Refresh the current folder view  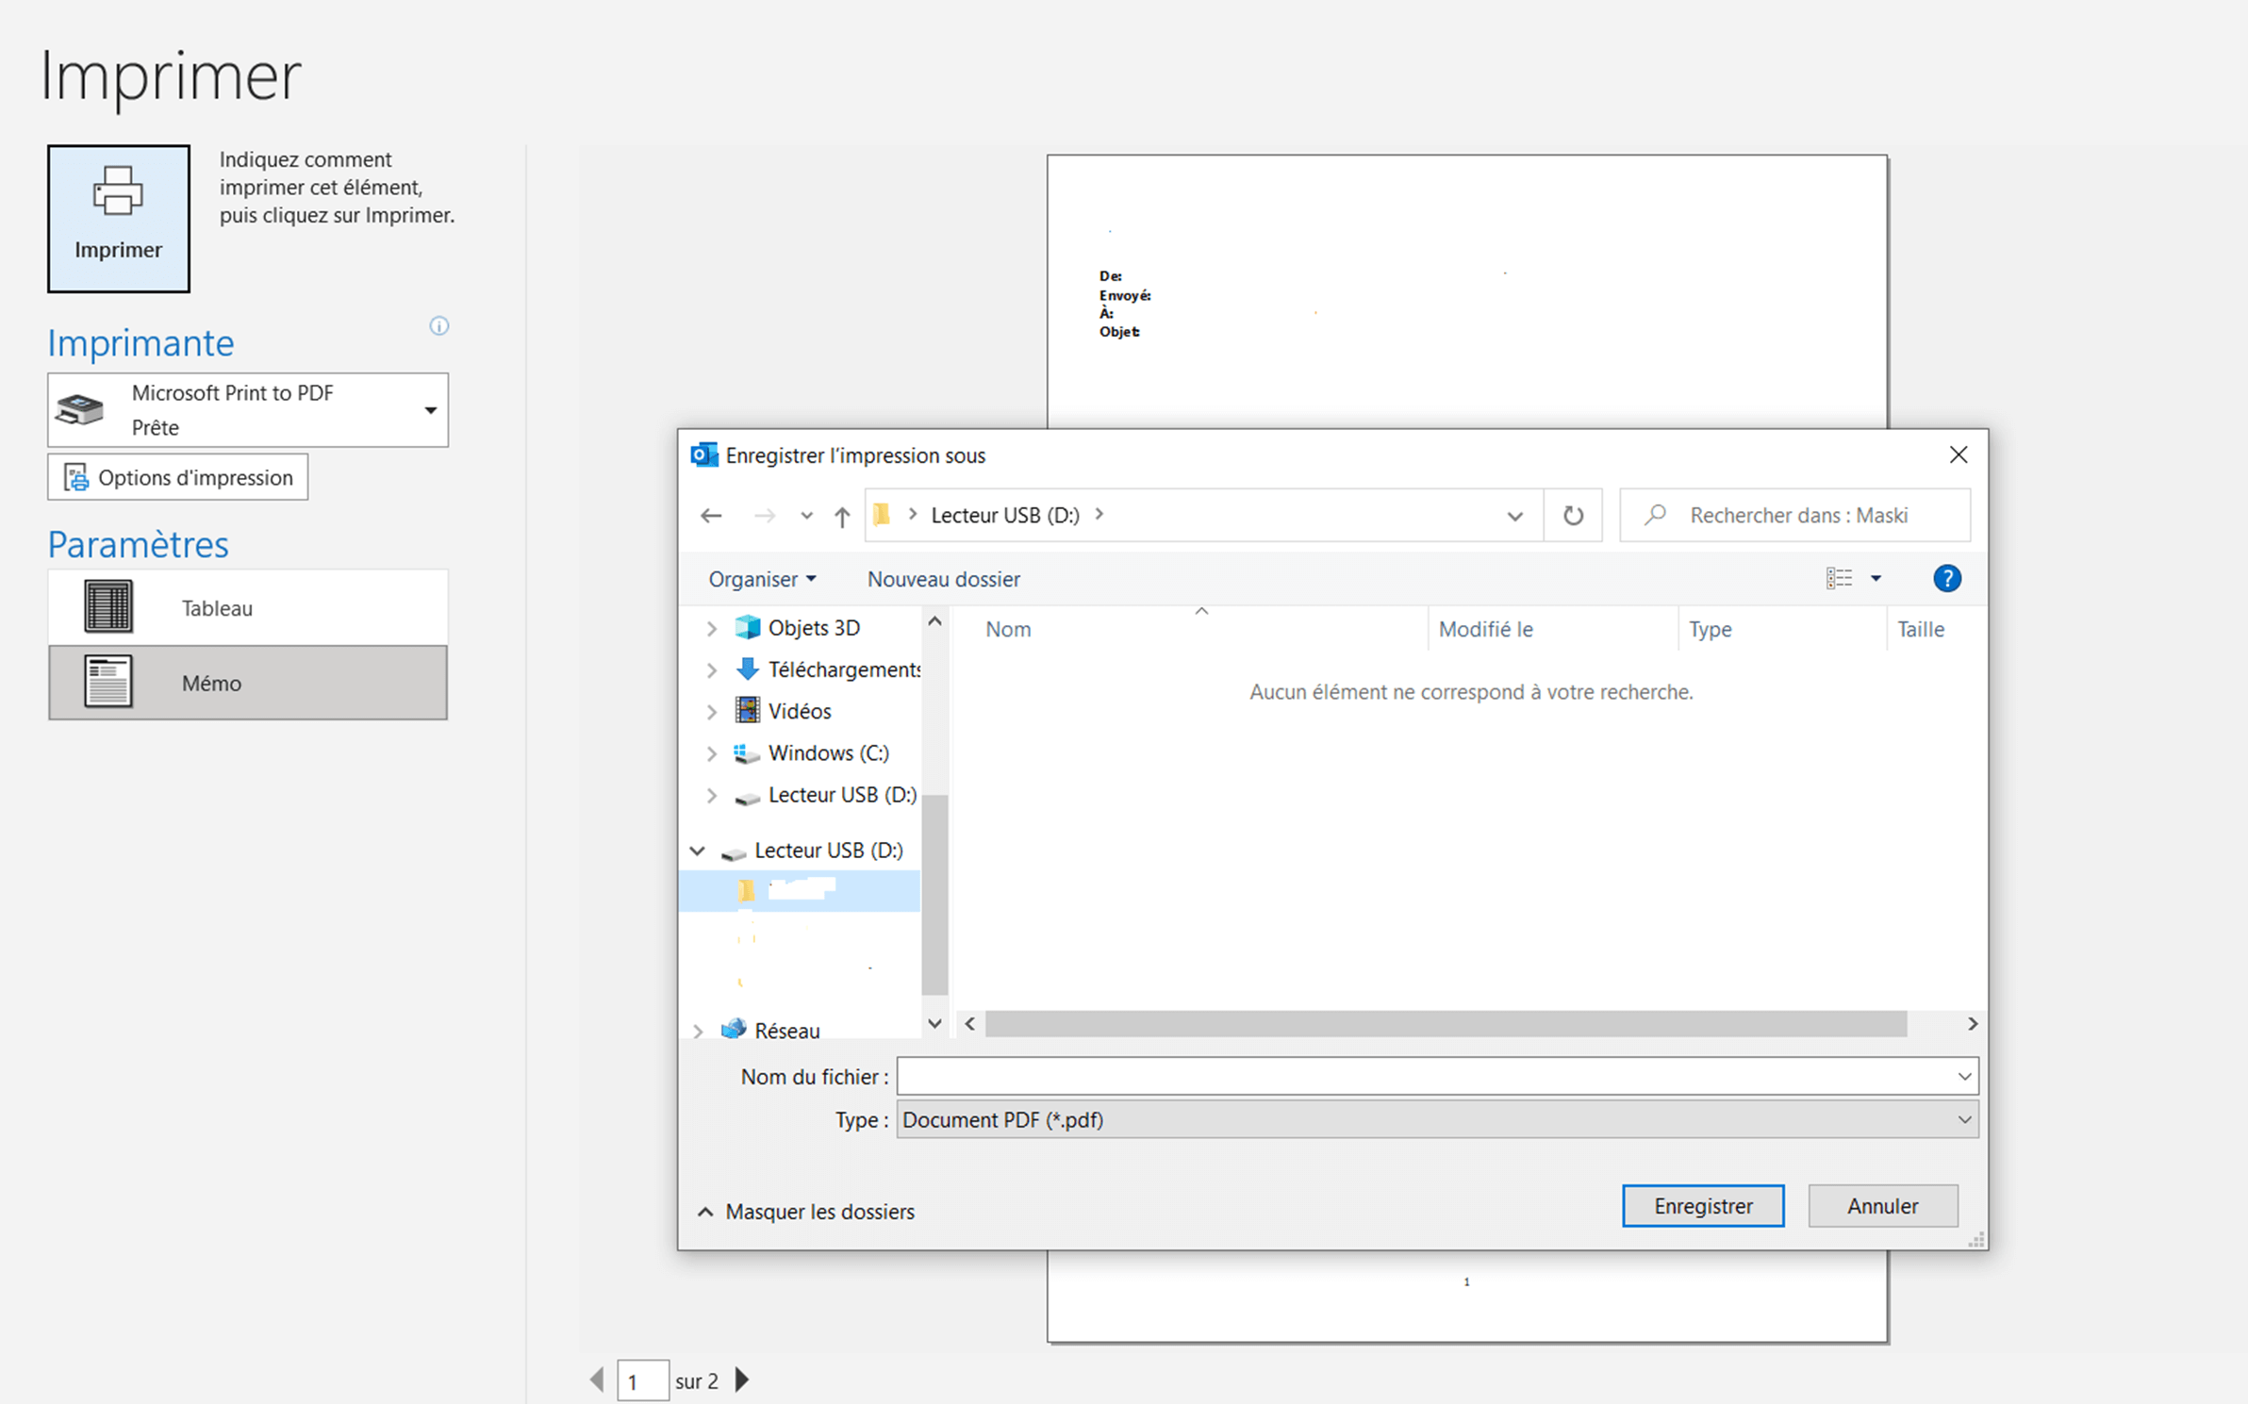point(1573,515)
